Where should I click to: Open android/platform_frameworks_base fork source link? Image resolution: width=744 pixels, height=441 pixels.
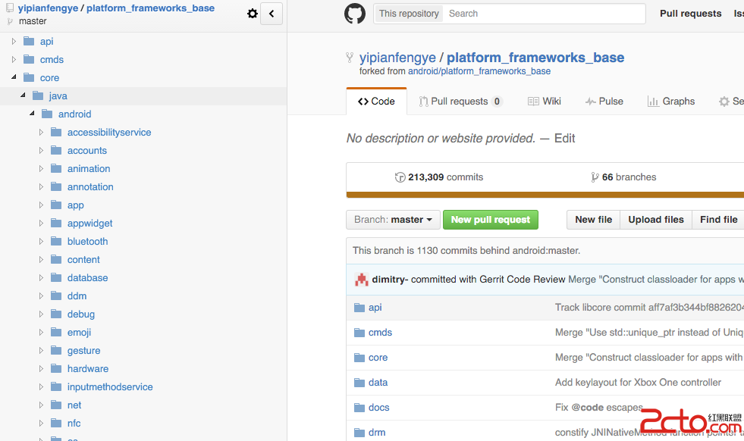[x=479, y=71]
